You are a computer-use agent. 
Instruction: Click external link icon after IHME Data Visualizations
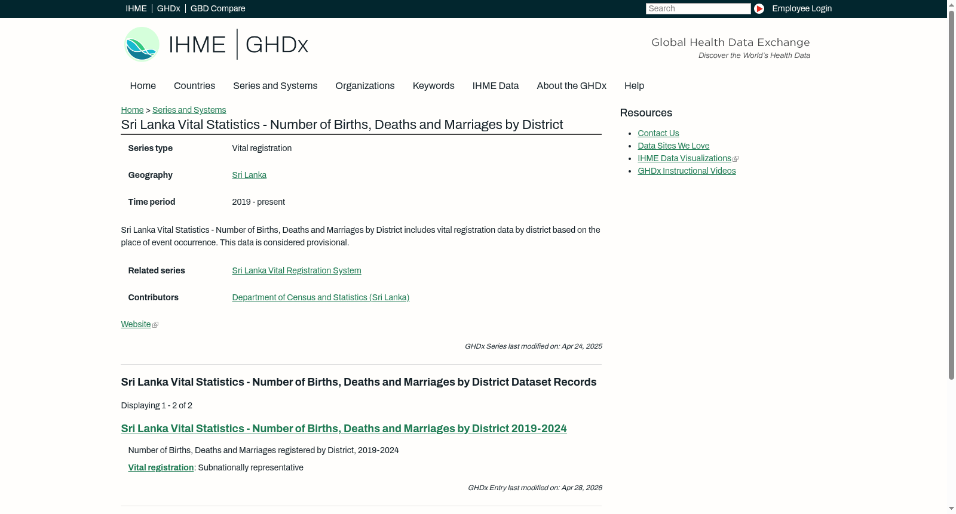[x=736, y=159]
